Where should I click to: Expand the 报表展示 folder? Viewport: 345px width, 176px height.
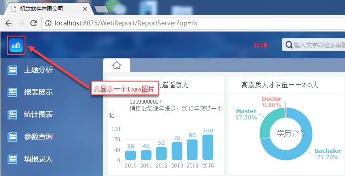point(38,92)
